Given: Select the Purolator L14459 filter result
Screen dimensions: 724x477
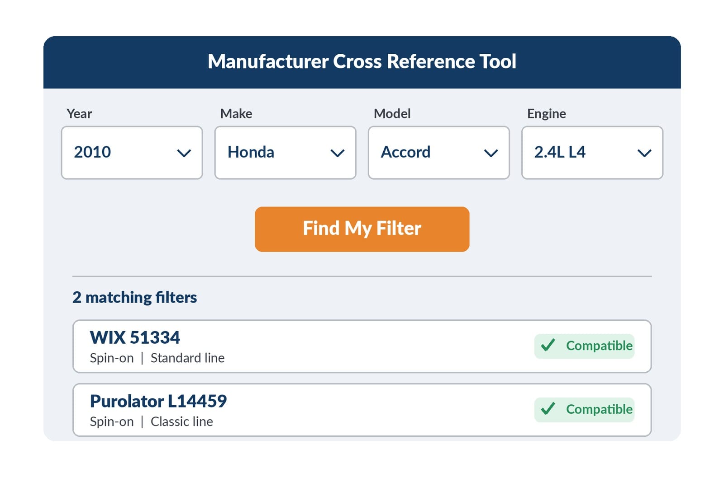Looking at the screenshot, I should click(362, 410).
